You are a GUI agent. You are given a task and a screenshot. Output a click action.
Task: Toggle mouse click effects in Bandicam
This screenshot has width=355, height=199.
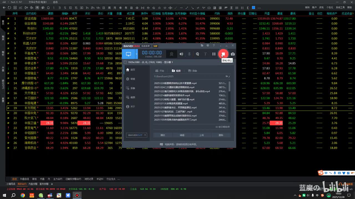(x=197, y=54)
